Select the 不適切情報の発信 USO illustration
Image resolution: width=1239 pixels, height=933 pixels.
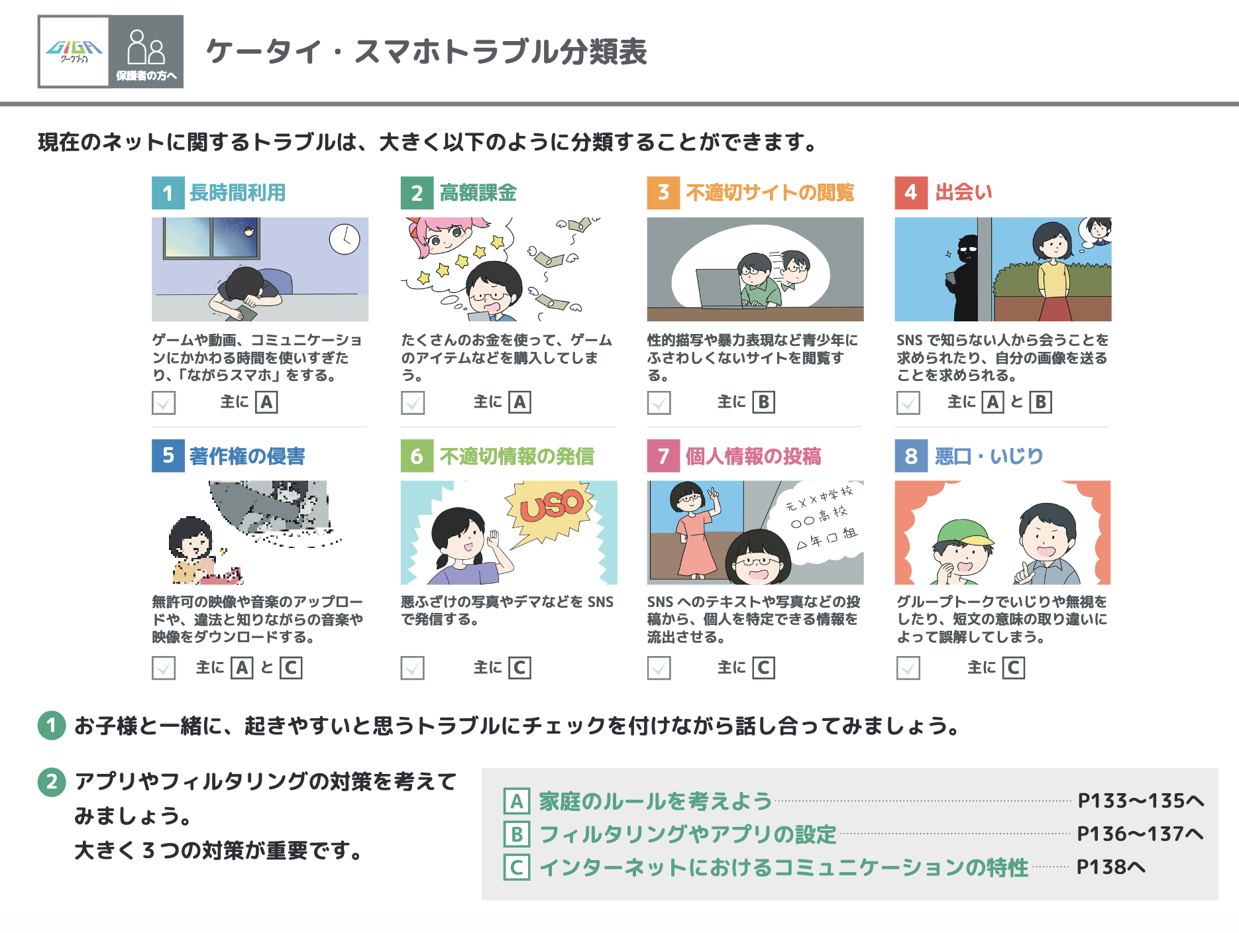coord(509,533)
